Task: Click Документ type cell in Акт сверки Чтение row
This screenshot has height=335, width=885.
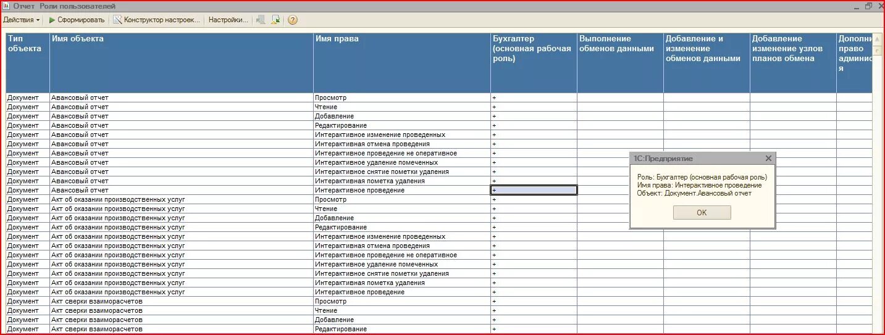Action: point(28,310)
